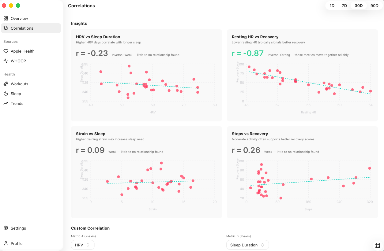The width and height of the screenshot is (384, 251).
Task: Open the Metric A HRV dropdown
Action: 83,245
